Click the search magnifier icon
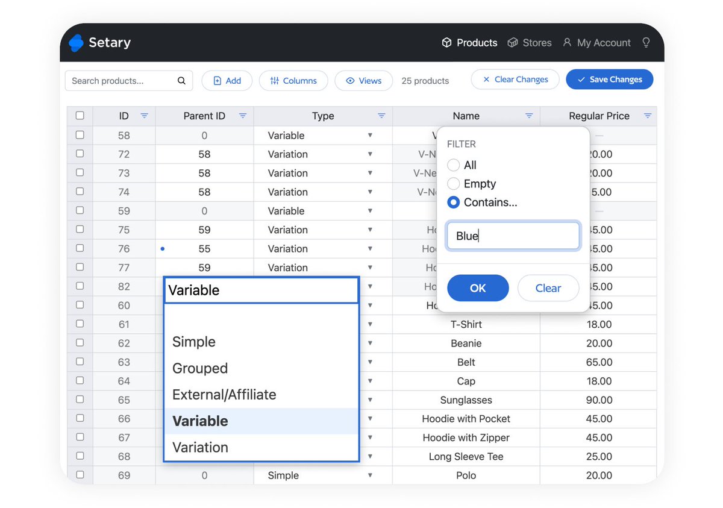This screenshot has height=508, width=723. coord(181,81)
